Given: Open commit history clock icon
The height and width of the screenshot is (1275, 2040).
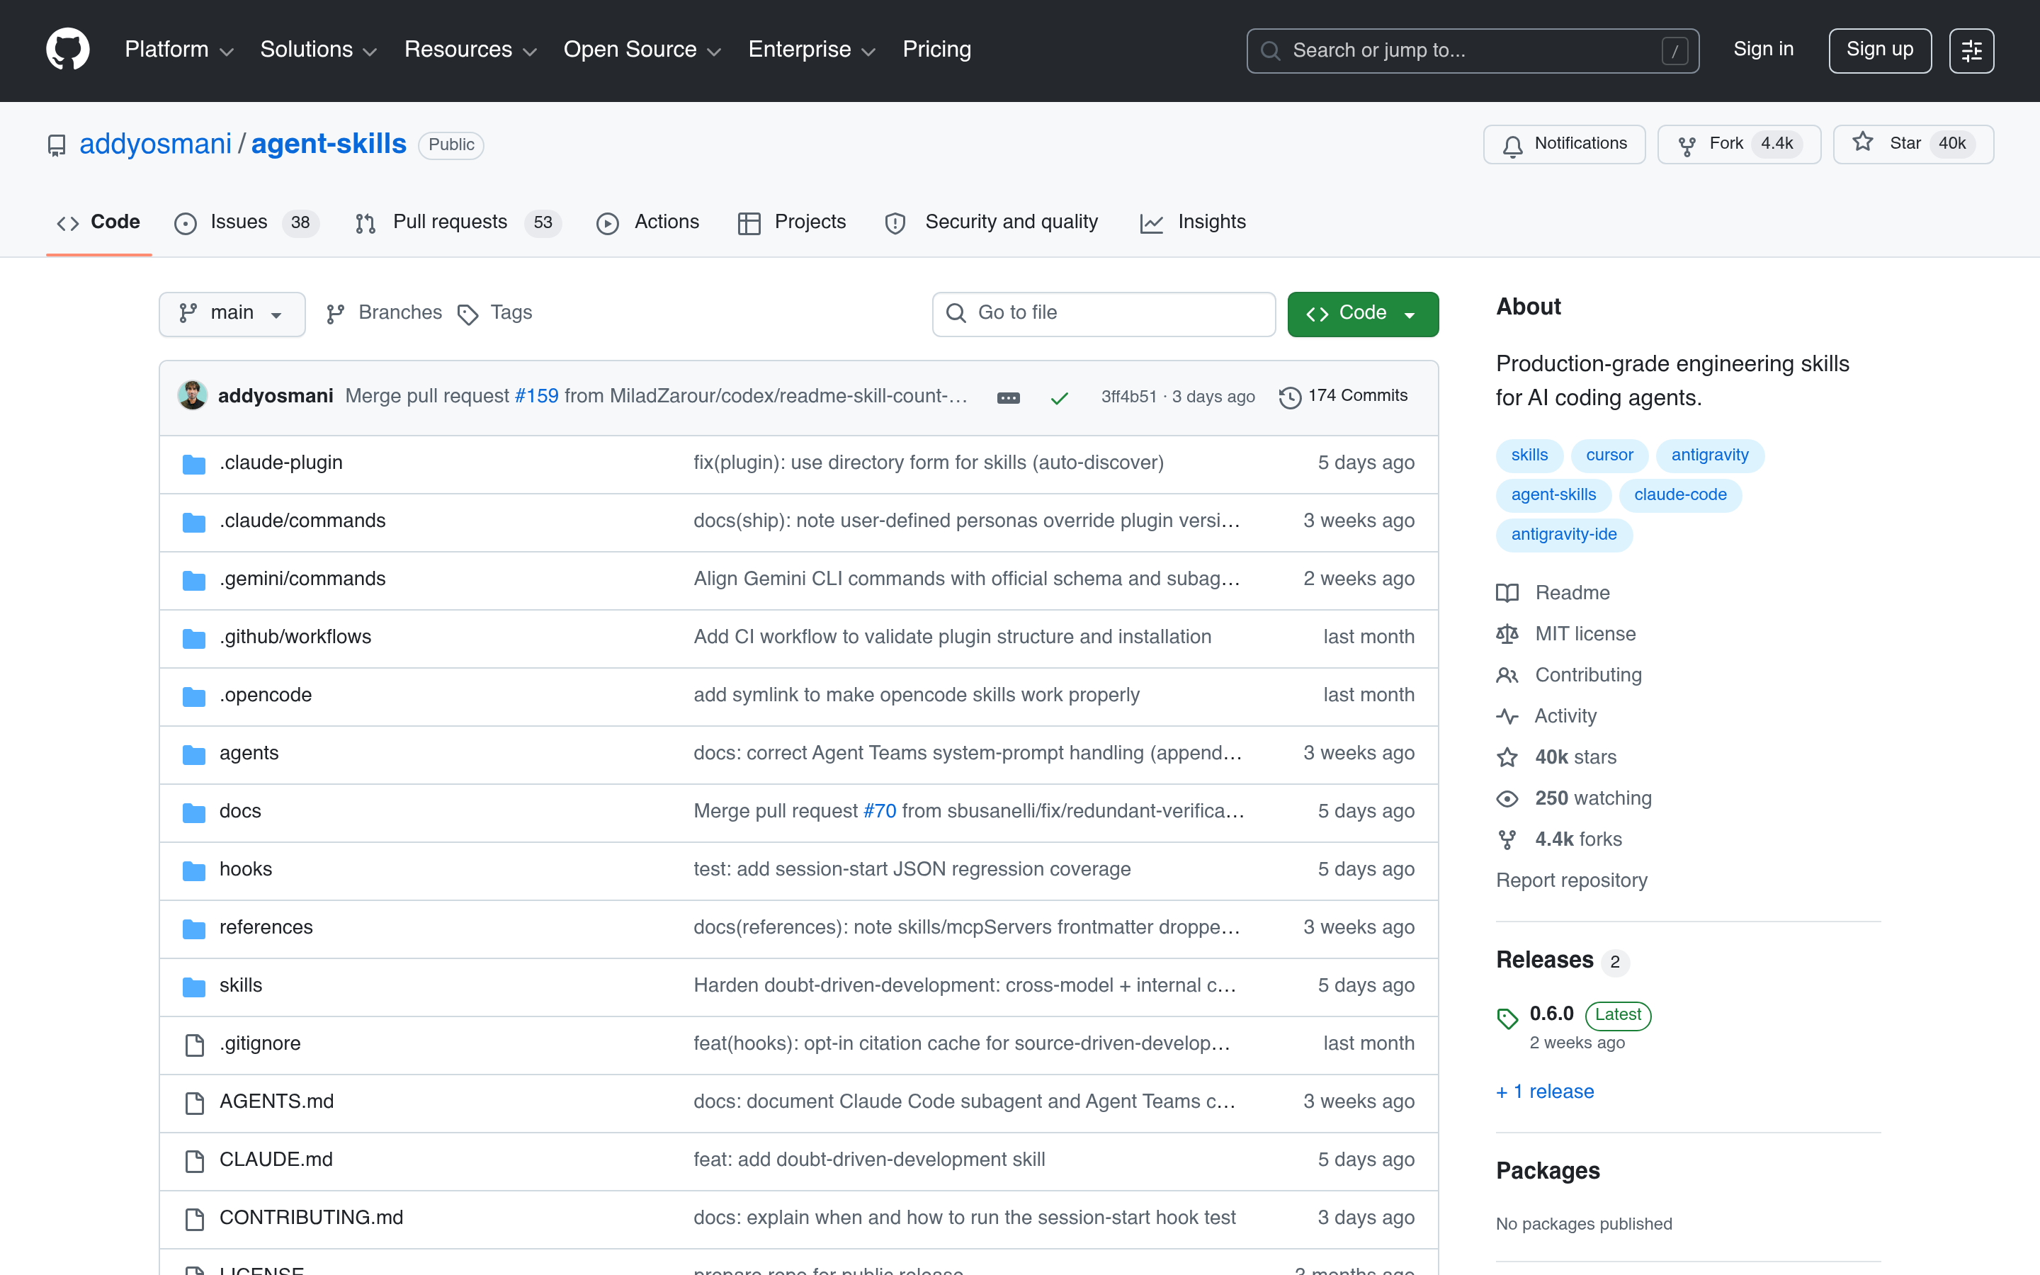Looking at the screenshot, I should [x=1290, y=397].
